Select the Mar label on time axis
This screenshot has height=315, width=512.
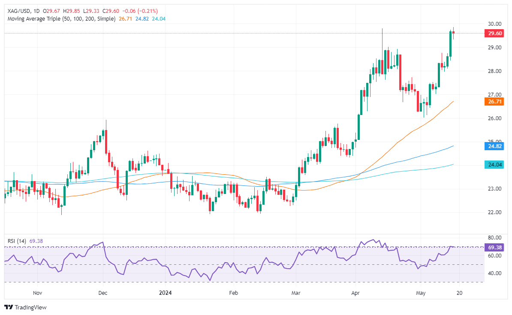(x=297, y=293)
